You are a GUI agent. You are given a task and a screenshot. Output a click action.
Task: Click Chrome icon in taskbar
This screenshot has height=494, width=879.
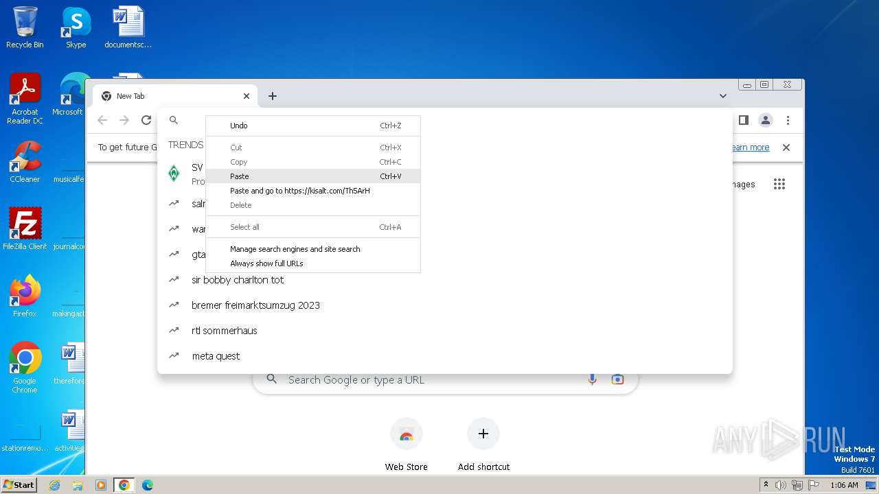[124, 485]
